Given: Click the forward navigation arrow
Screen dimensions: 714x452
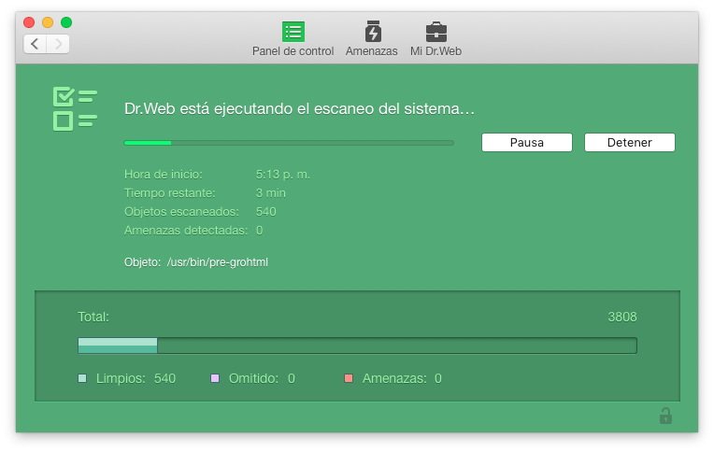Looking at the screenshot, I should click(x=58, y=44).
